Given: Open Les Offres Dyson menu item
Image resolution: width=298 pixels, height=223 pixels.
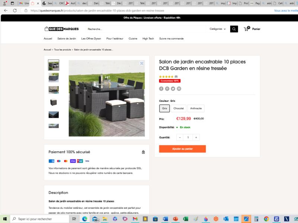Looking at the screenshot, I should coord(91,38).
